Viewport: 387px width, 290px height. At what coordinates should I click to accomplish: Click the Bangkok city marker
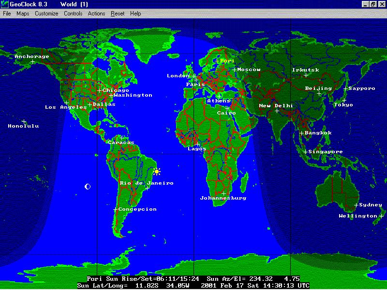click(301, 133)
